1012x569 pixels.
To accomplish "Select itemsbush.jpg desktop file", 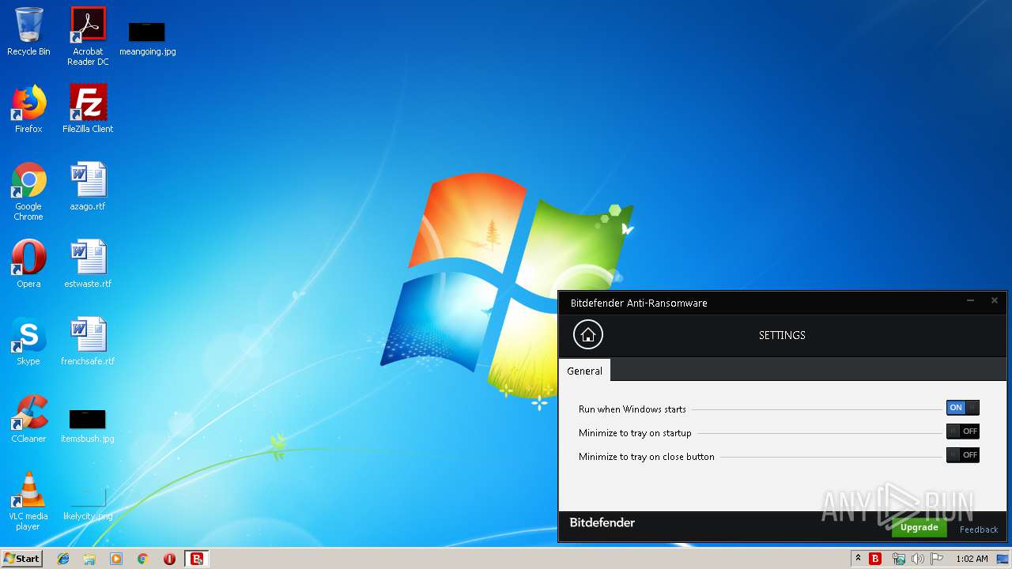I will [x=88, y=425].
